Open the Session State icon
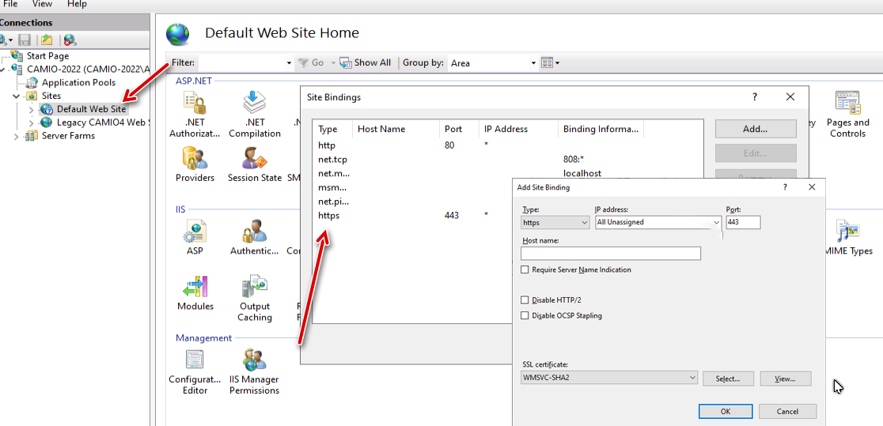The width and height of the screenshot is (883, 426). pyautogui.click(x=254, y=159)
